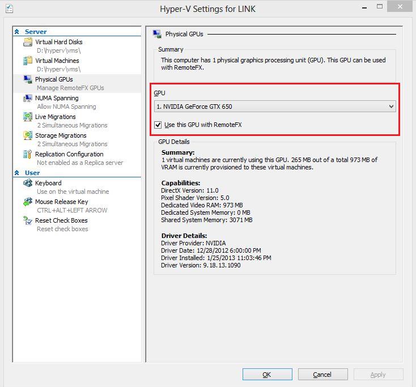Screen dimensions: 416x387
Task: Click the Keyboard settings icon
Action: 28,183
